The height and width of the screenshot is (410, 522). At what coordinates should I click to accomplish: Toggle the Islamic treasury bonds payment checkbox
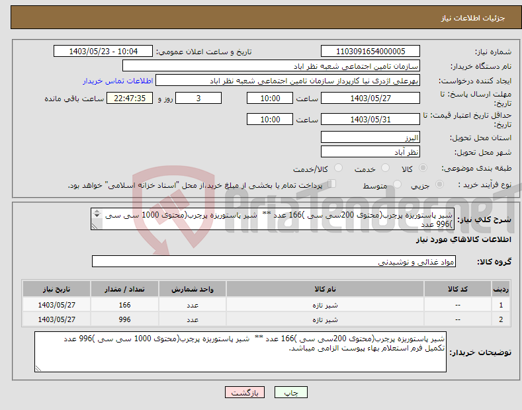click(332, 184)
